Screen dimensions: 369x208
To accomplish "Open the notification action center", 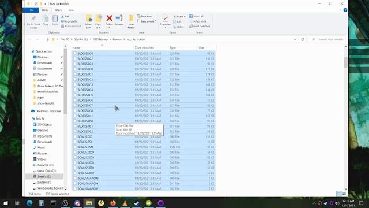I will (362, 203).
